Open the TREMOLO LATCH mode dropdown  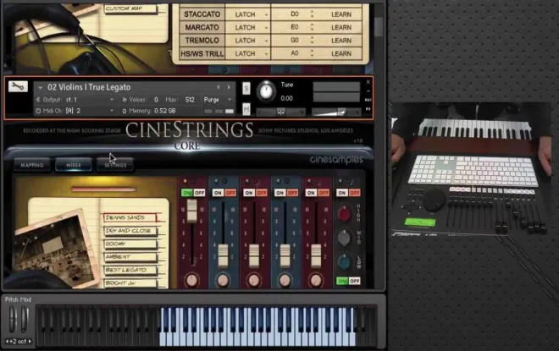tap(266, 41)
